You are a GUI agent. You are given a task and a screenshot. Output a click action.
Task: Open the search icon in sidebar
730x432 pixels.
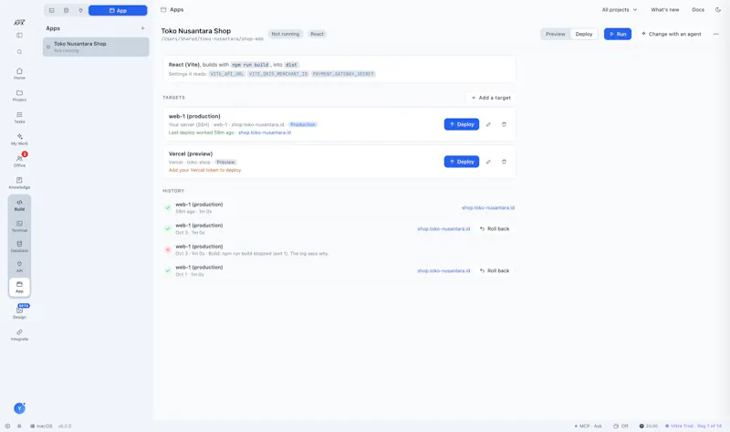click(19, 52)
